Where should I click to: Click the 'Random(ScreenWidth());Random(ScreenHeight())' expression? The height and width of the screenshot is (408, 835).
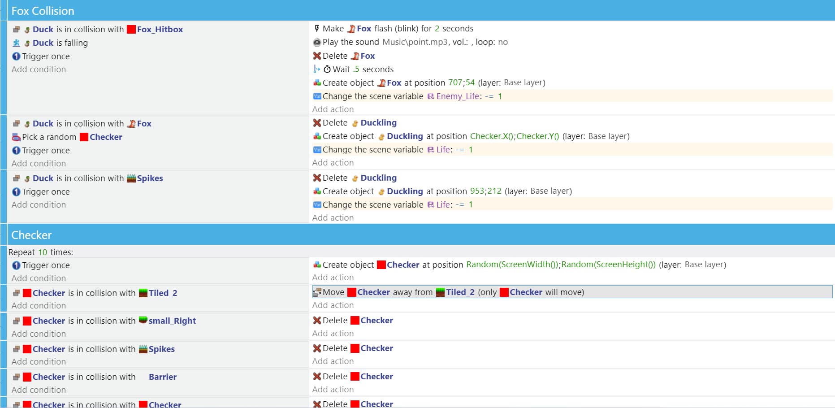tap(561, 265)
